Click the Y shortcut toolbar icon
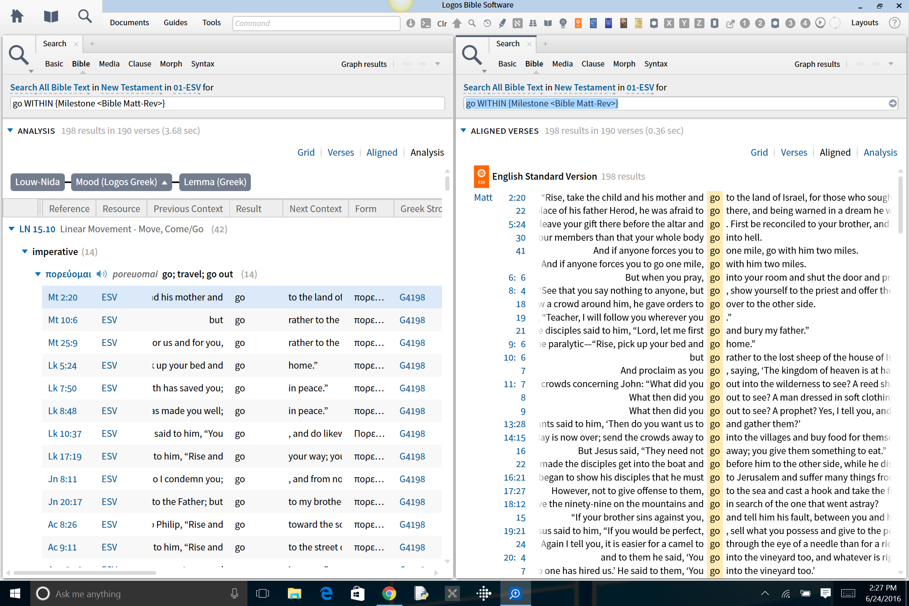Viewport: 909px width, 606px height. tap(684, 23)
